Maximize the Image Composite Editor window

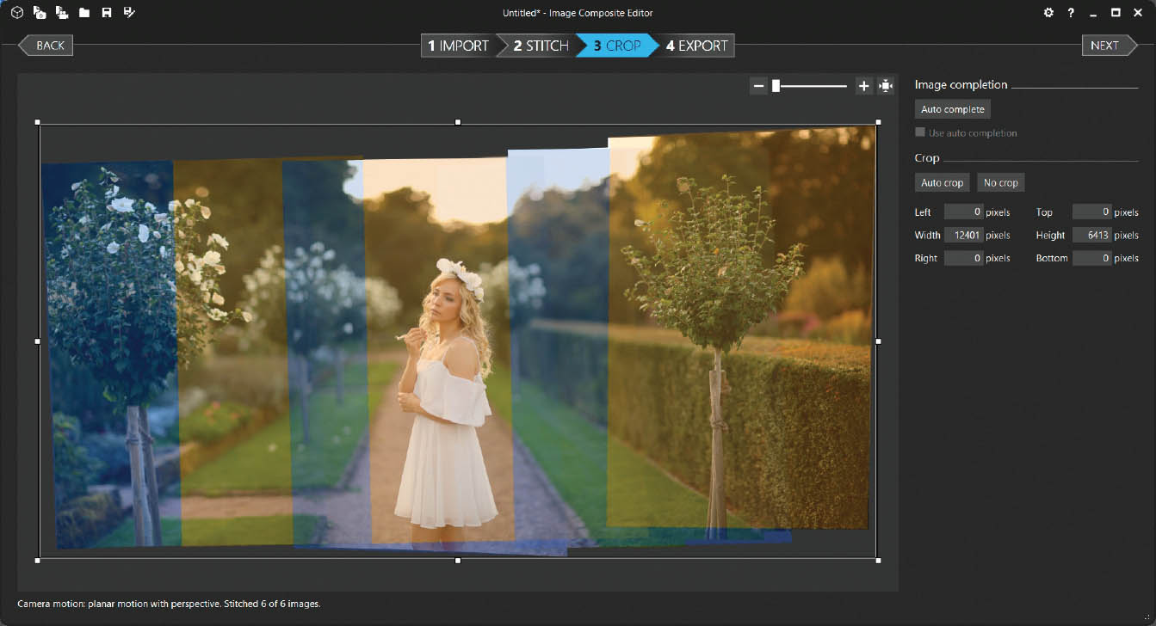1116,13
